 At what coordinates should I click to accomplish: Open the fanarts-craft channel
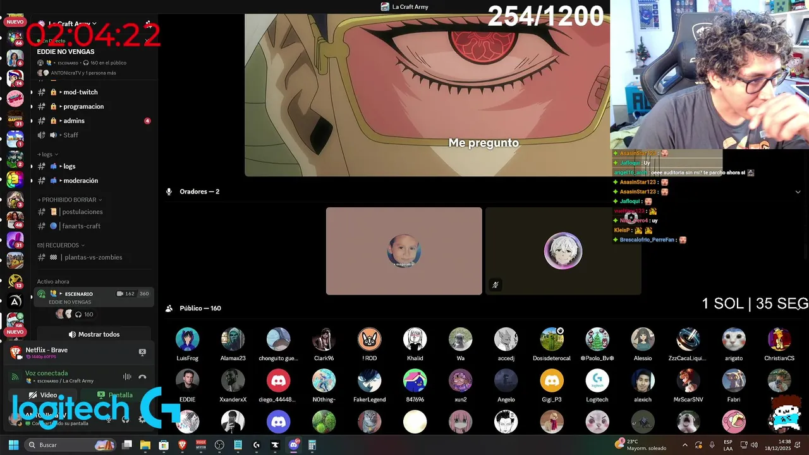94,226
